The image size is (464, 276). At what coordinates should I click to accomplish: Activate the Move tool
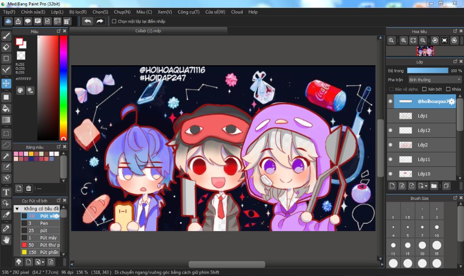(x=6, y=83)
